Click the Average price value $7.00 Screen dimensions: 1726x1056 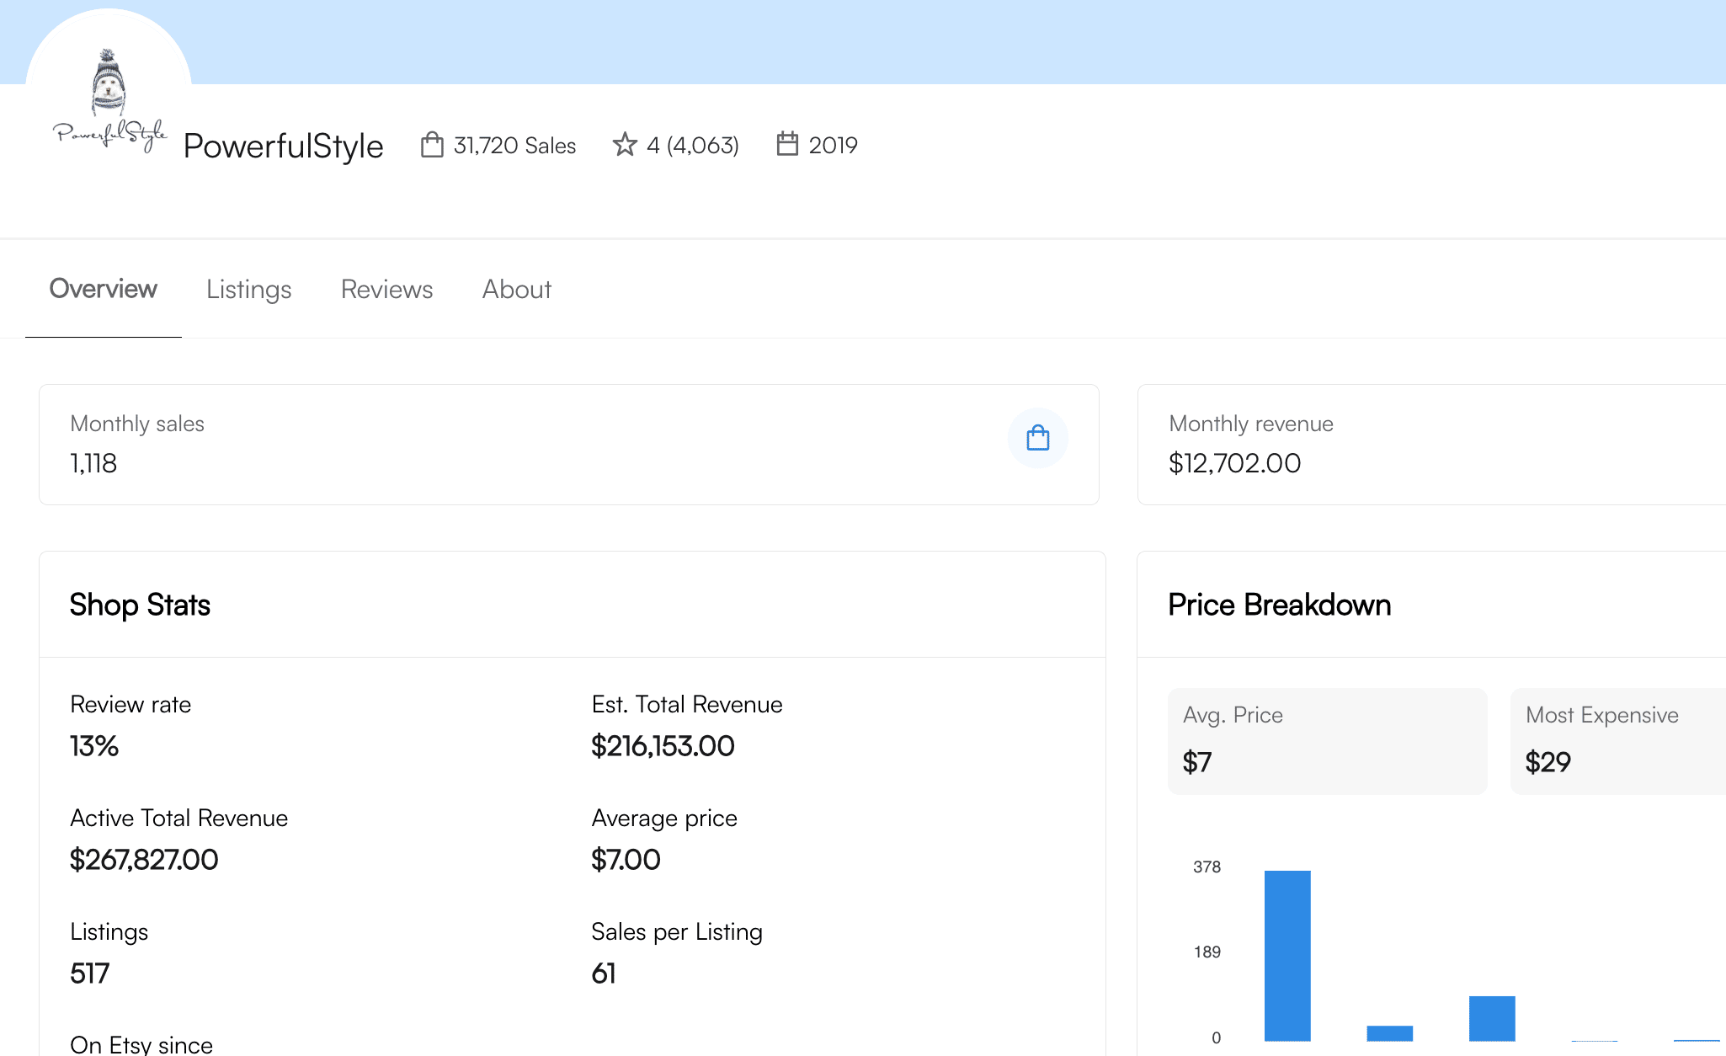click(626, 860)
